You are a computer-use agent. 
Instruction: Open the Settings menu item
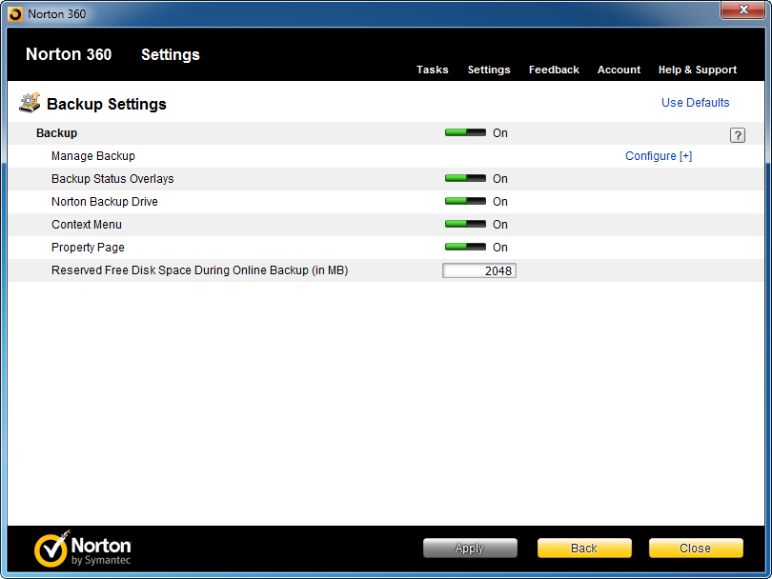coord(489,70)
